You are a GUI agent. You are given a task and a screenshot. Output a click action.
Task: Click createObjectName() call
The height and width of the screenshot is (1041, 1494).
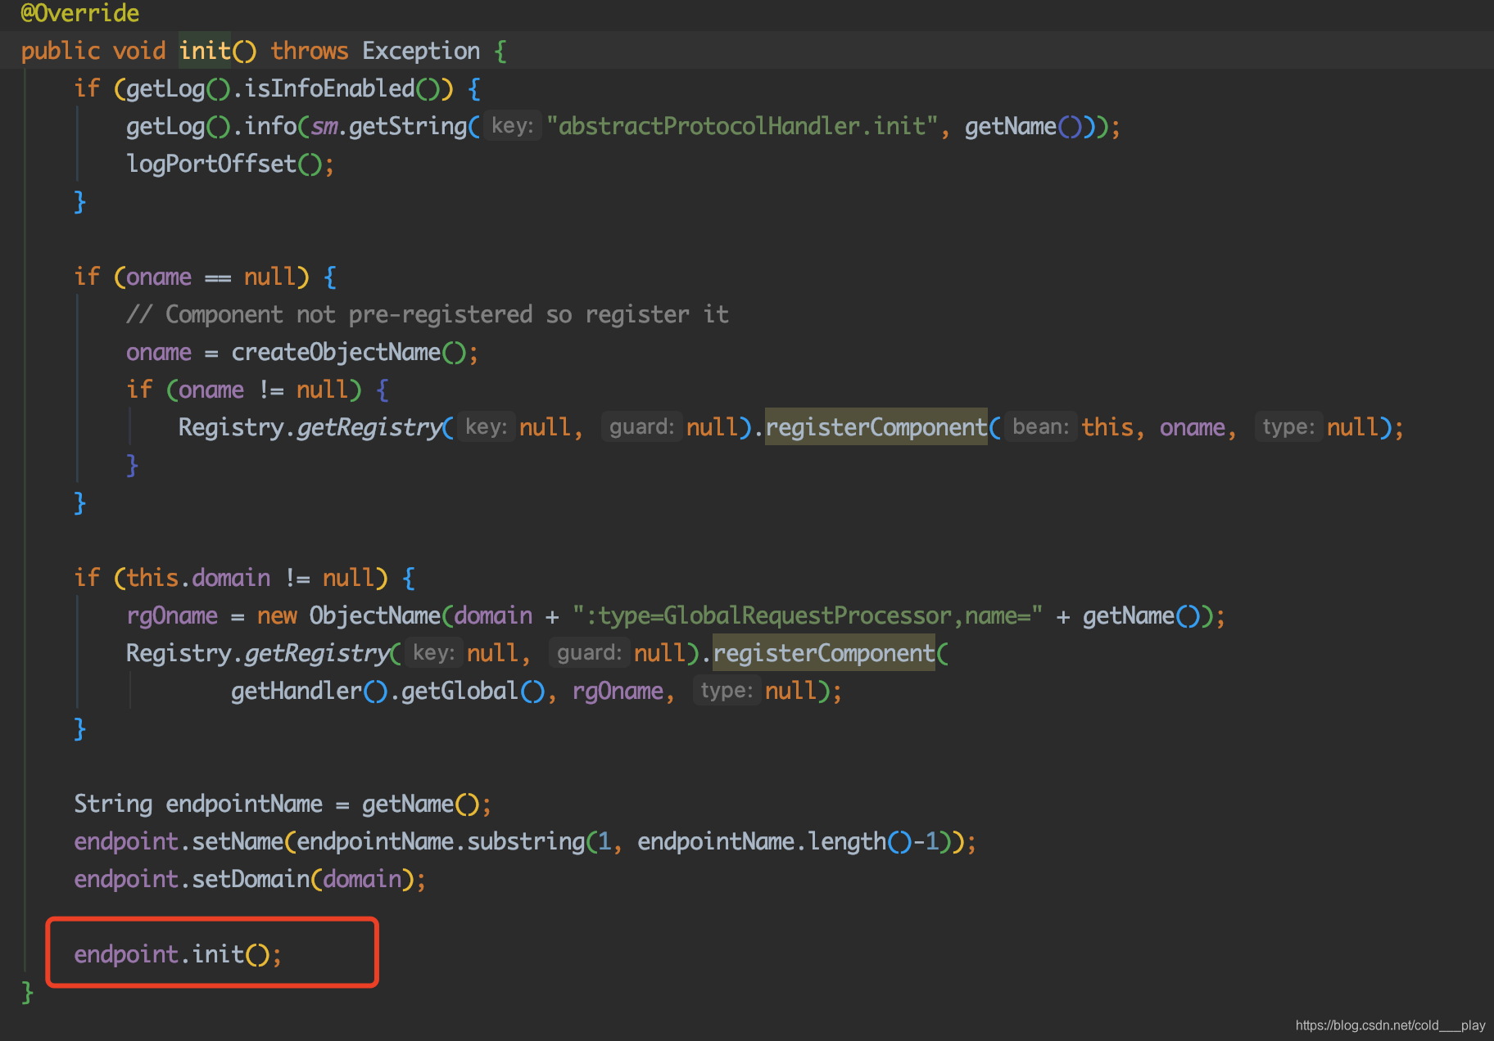pyautogui.click(x=349, y=352)
